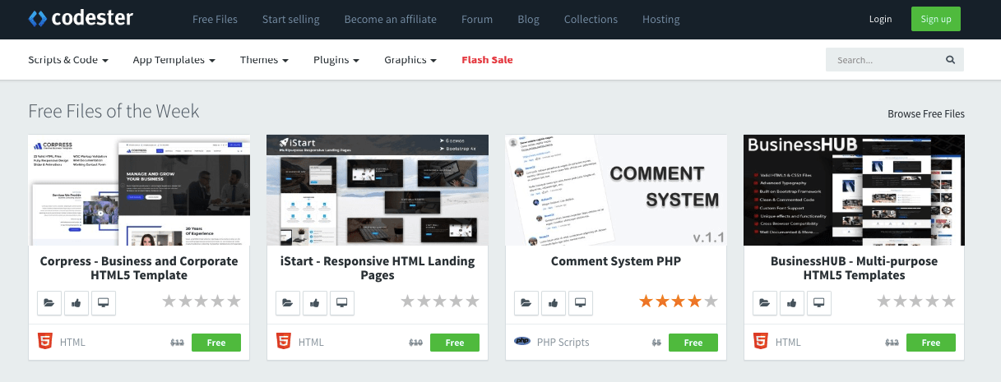Click the Login link
The image size is (1001, 382).
[880, 19]
